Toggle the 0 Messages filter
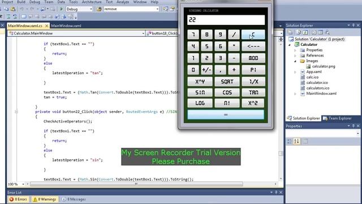Screen dimensions: 362x204 pyautogui.click(x=74, y=199)
